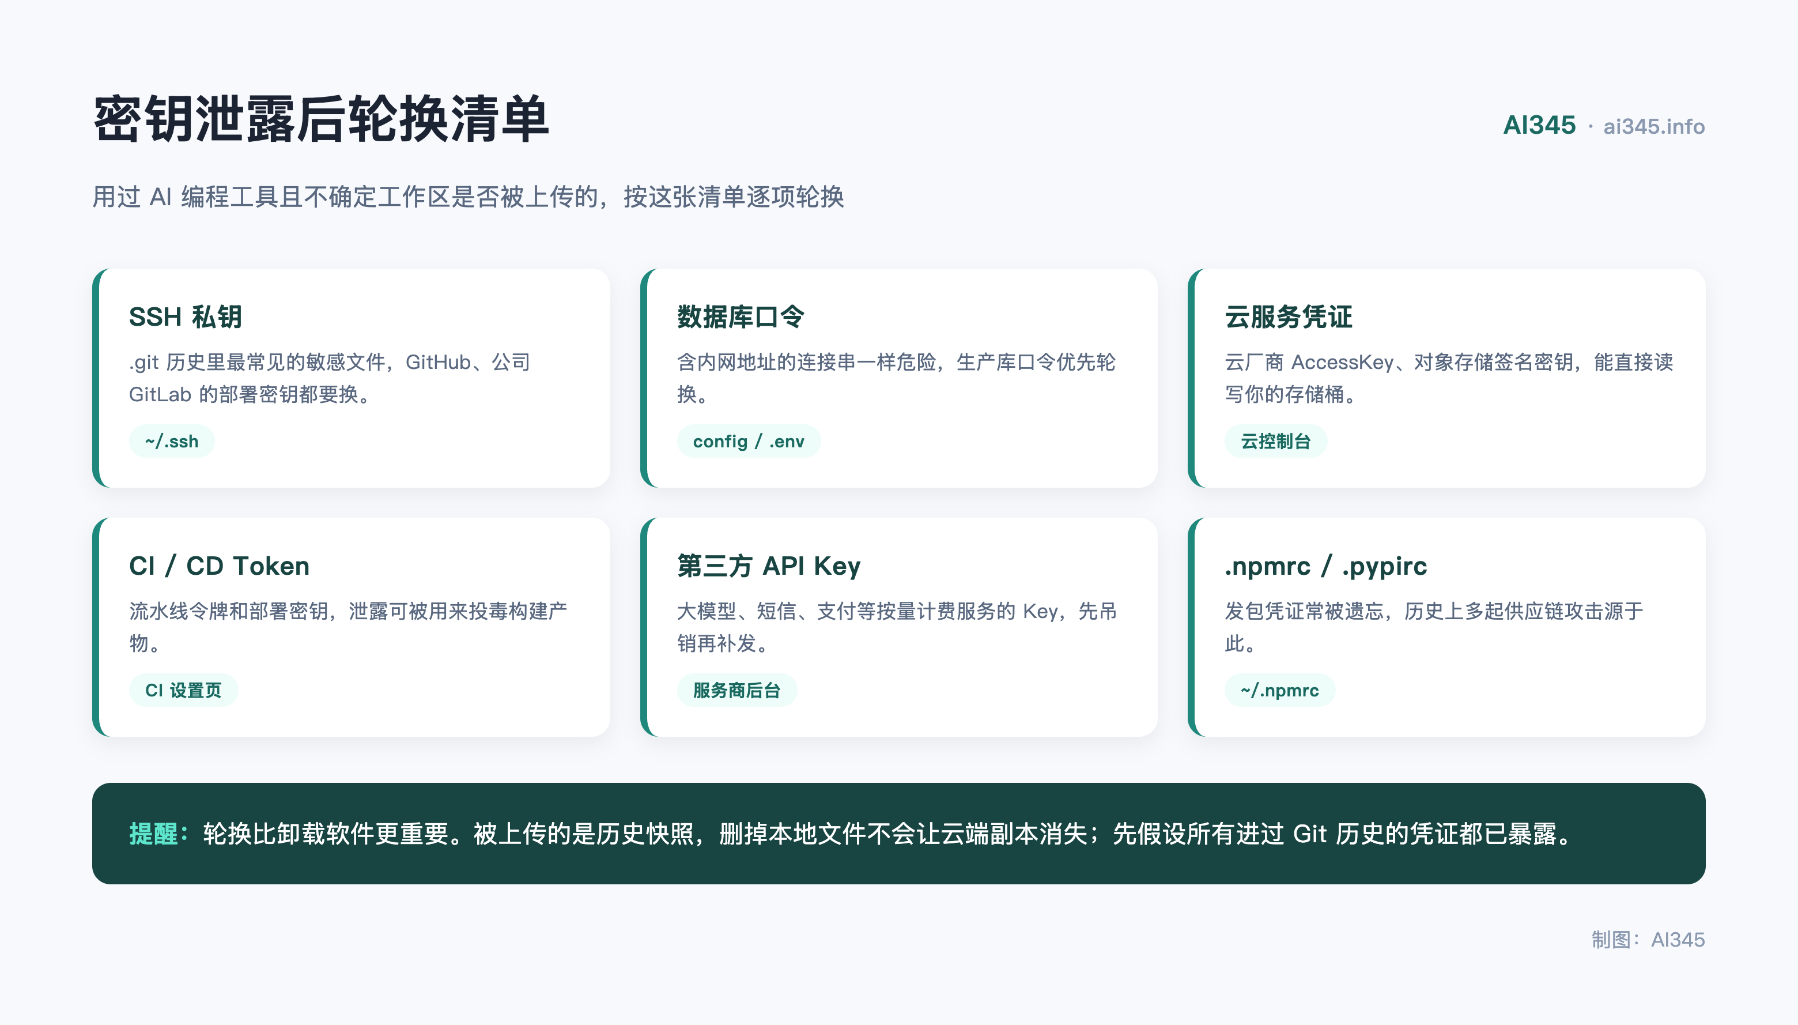This screenshot has width=1798, height=1025.
Task: Click the 提醒: label in the banner
Action: point(159,834)
